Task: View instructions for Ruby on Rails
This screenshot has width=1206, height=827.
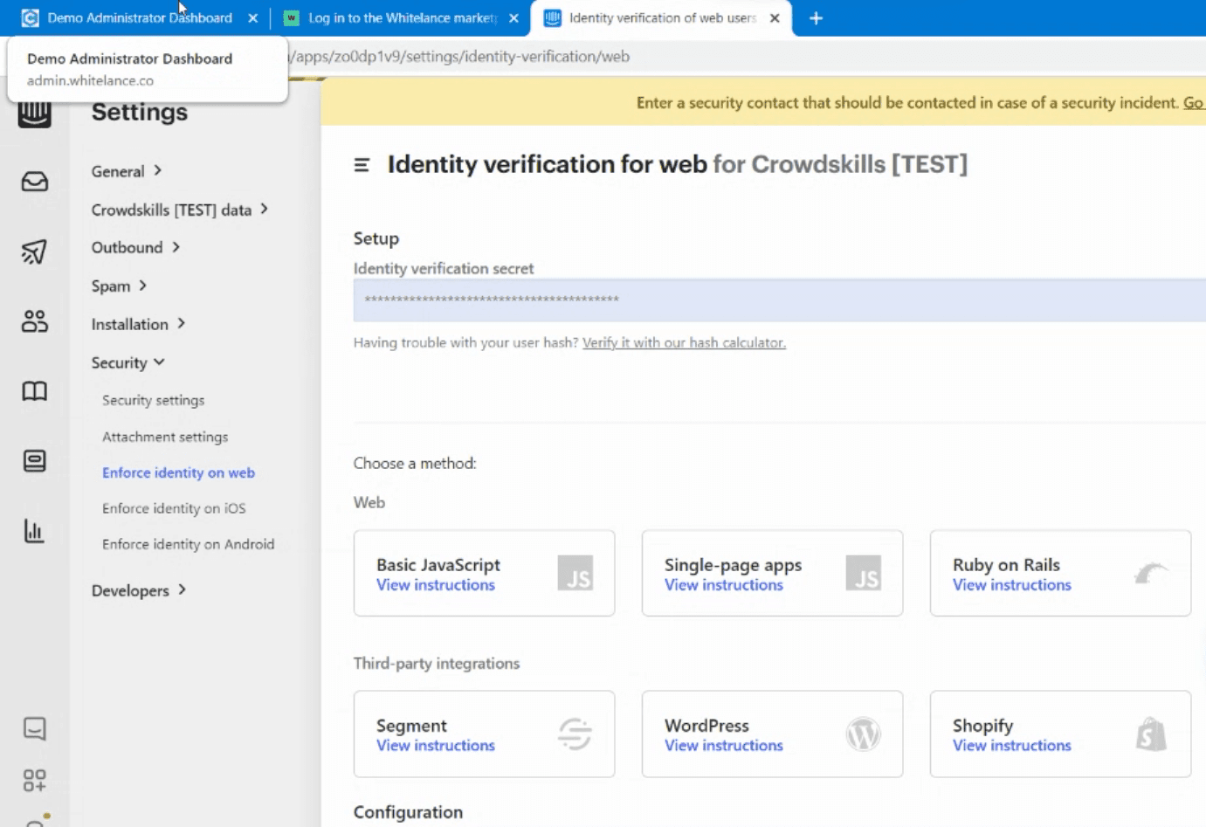Action: [x=1012, y=585]
